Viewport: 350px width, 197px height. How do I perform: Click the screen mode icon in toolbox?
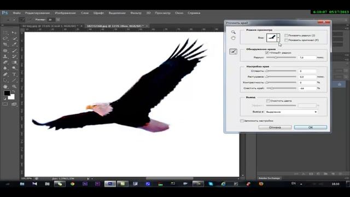tap(14, 104)
